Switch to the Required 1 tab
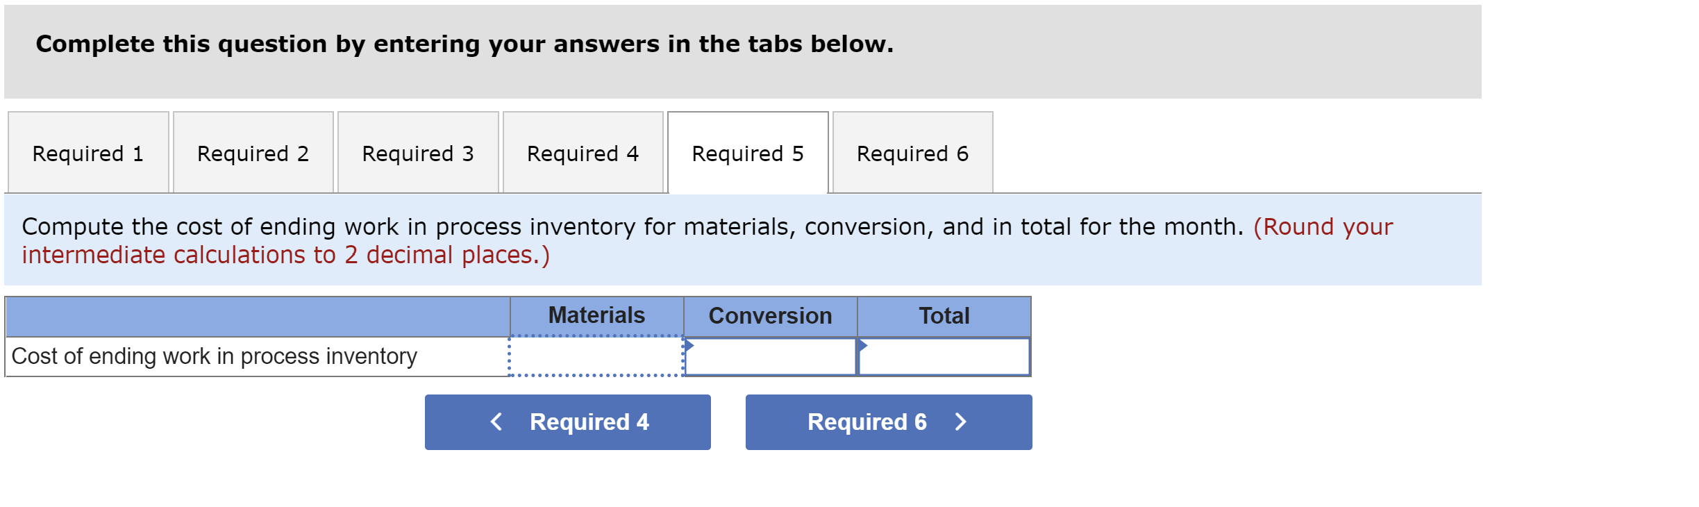The height and width of the screenshot is (507, 1699). click(87, 153)
